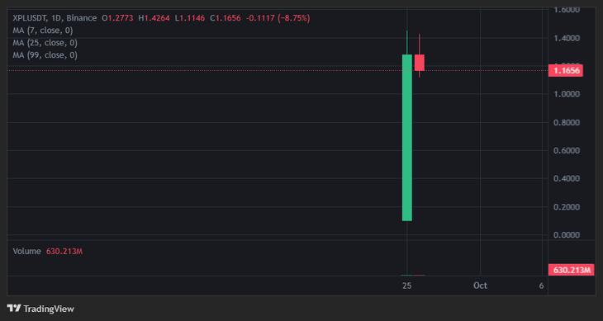Viewport: 603px width, 321px height.
Task: Click the XPLUSDT, 1D, Binance symbol title
Action: point(55,18)
